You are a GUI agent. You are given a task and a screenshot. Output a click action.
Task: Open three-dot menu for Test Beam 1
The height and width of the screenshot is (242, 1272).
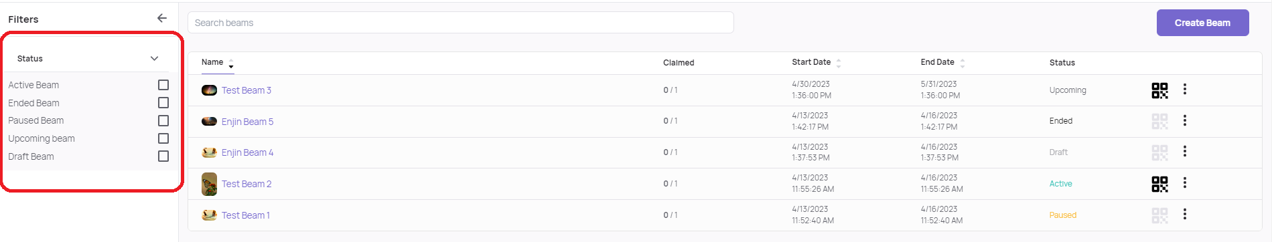pyautogui.click(x=1185, y=214)
